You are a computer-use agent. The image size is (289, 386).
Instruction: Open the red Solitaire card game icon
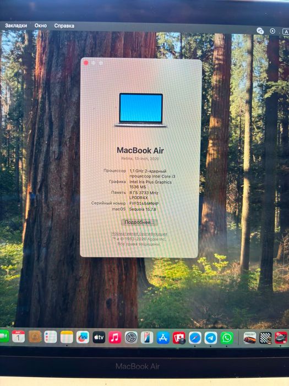coord(179,337)
